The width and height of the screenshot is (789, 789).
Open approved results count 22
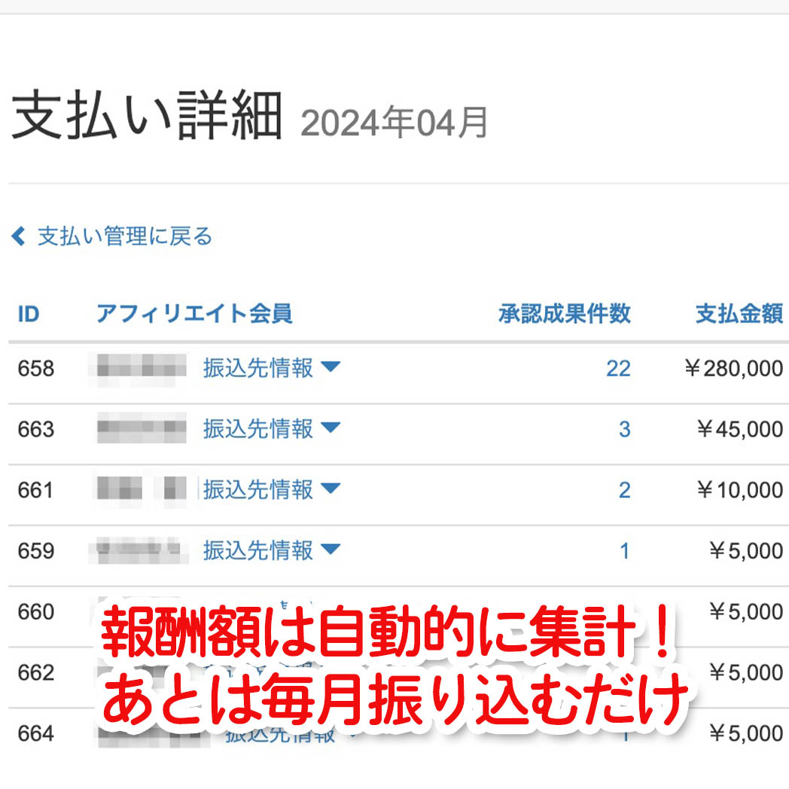pyautogui.click(x=618, y=368)
